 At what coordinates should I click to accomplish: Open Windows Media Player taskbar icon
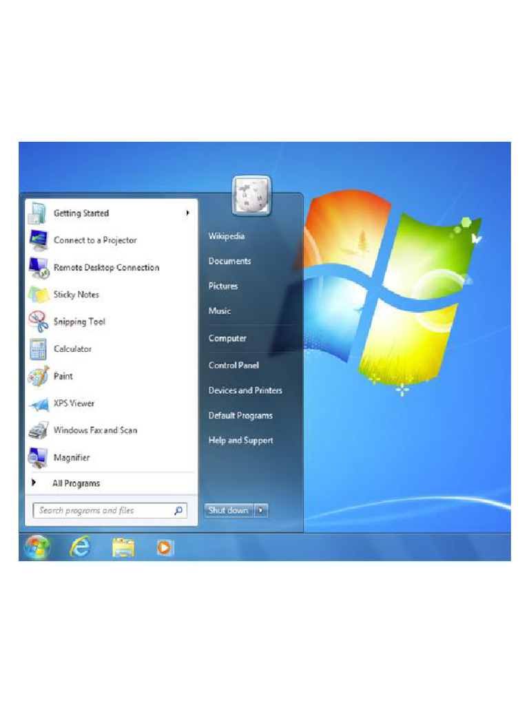[165, 547]
